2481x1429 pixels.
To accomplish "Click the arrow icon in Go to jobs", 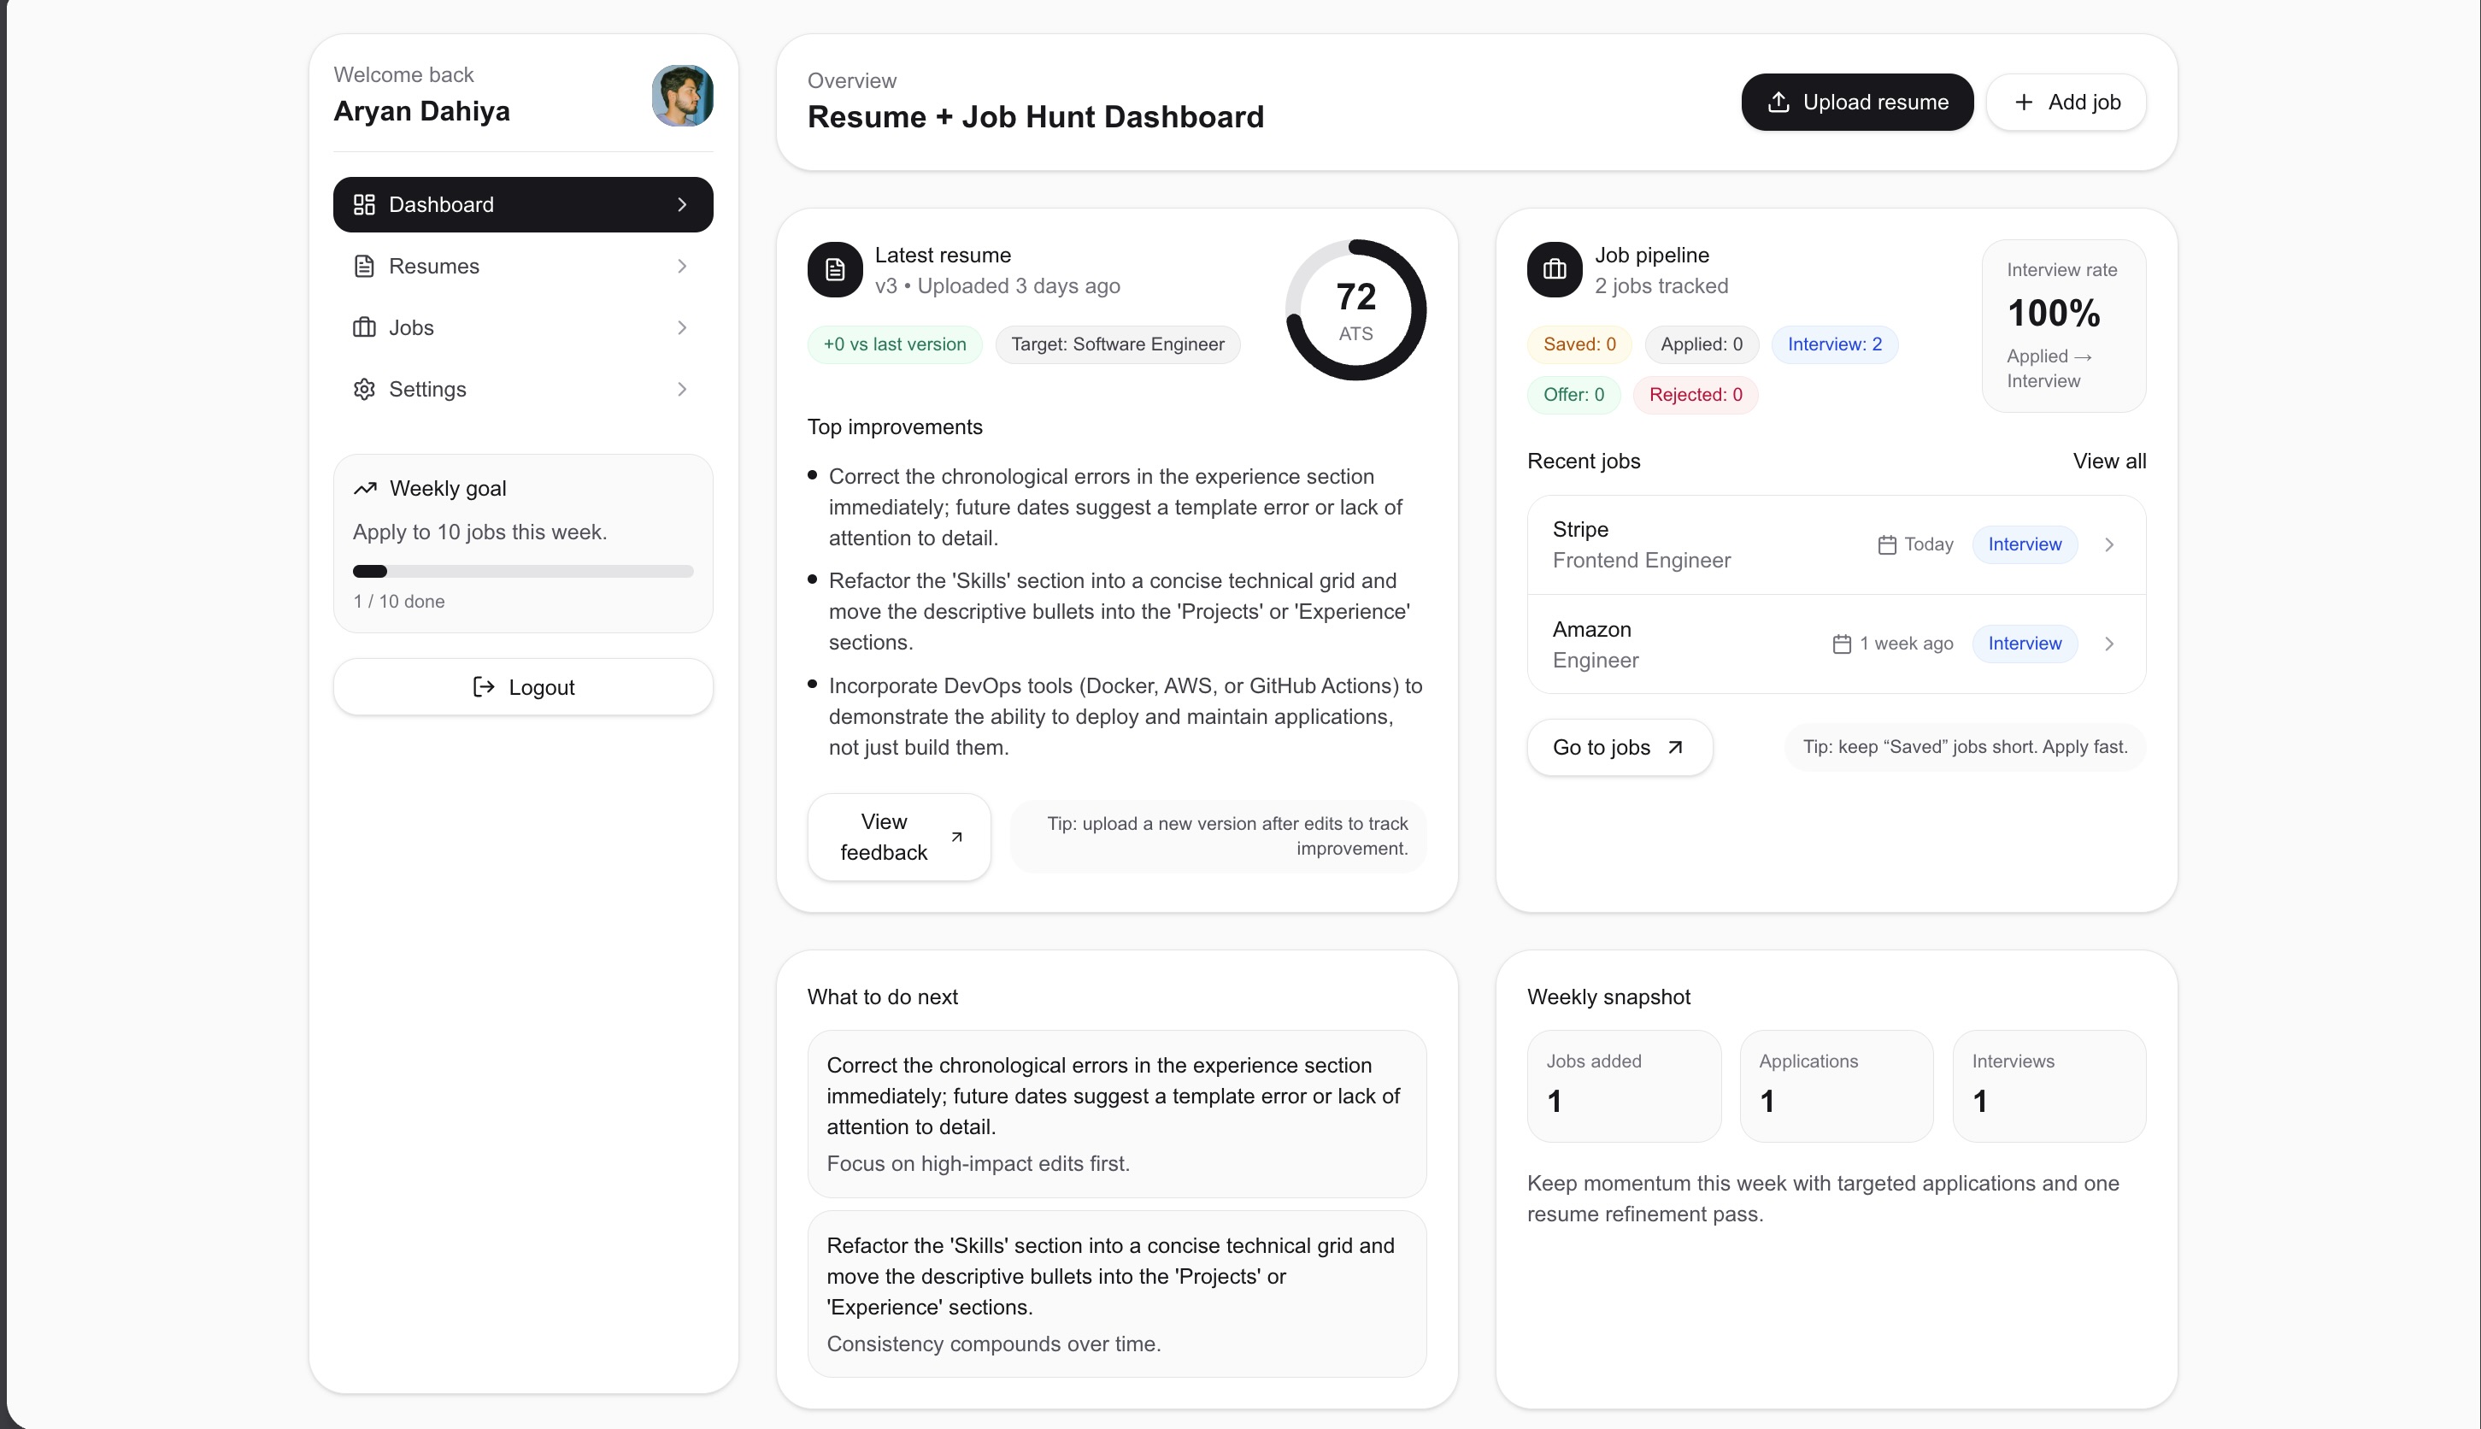I will pos(1675,748).
